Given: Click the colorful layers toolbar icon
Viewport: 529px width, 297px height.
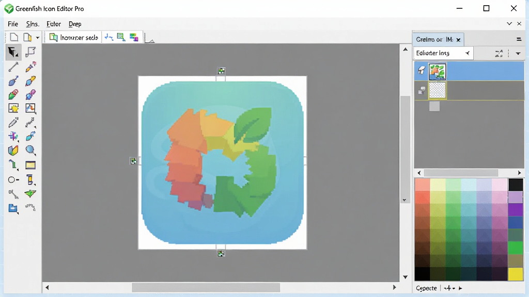Looking at the screenshot, I should tap(134, 37).
